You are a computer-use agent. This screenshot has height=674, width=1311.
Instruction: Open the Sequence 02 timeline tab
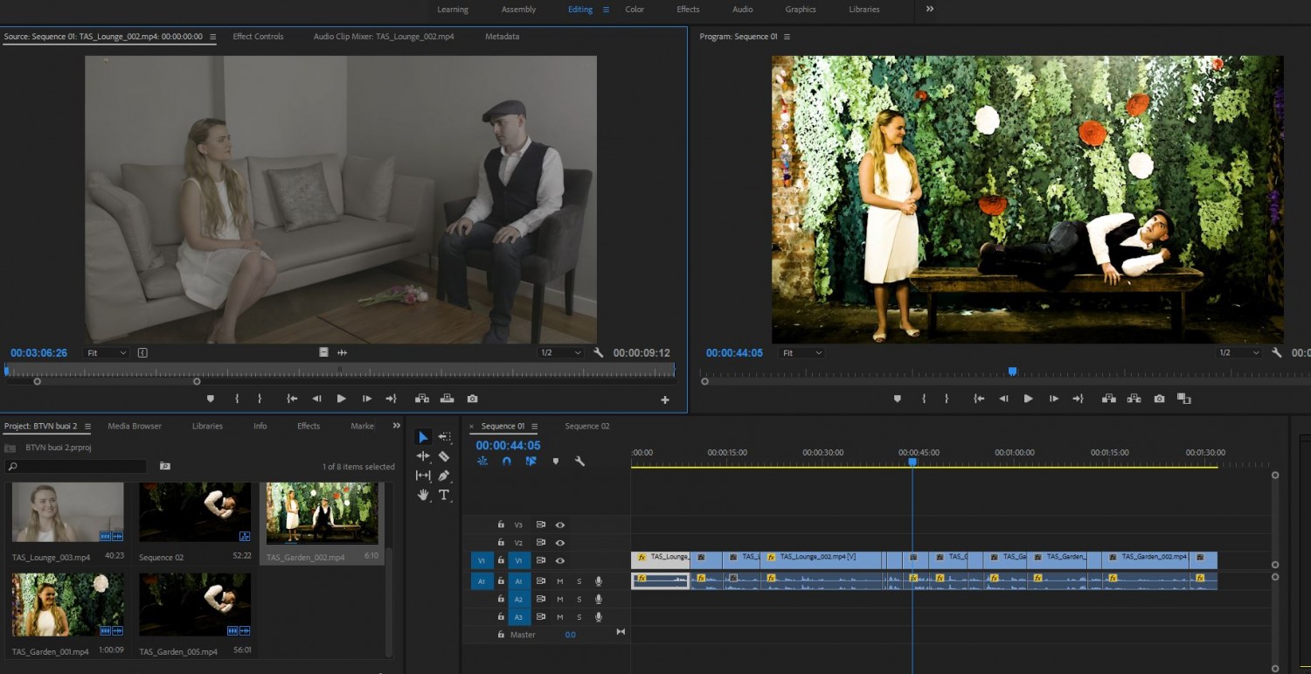point(587,427)
